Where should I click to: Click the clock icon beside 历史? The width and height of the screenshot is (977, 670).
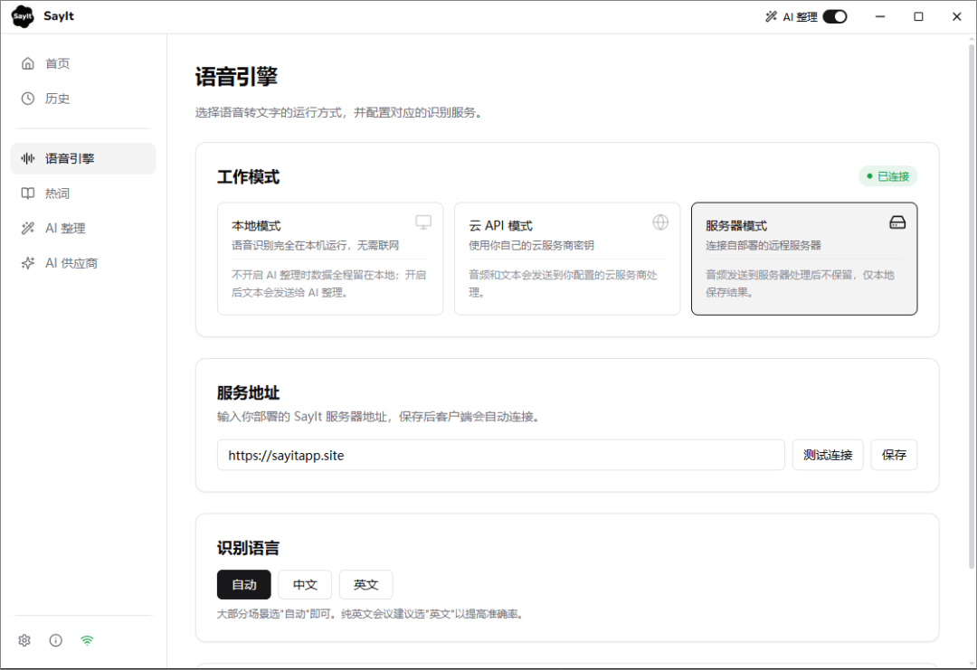point(28,99)
